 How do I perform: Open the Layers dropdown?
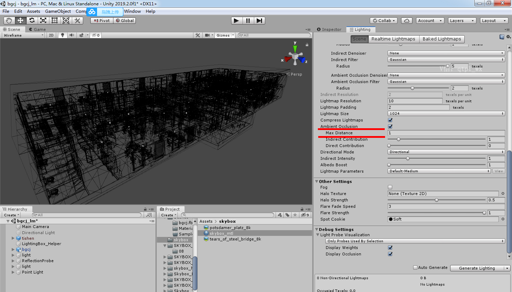pos(462,21)
